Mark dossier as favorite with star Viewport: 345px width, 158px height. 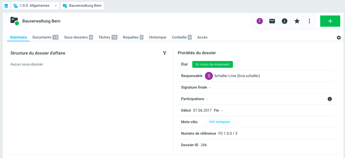pos(297,21)
